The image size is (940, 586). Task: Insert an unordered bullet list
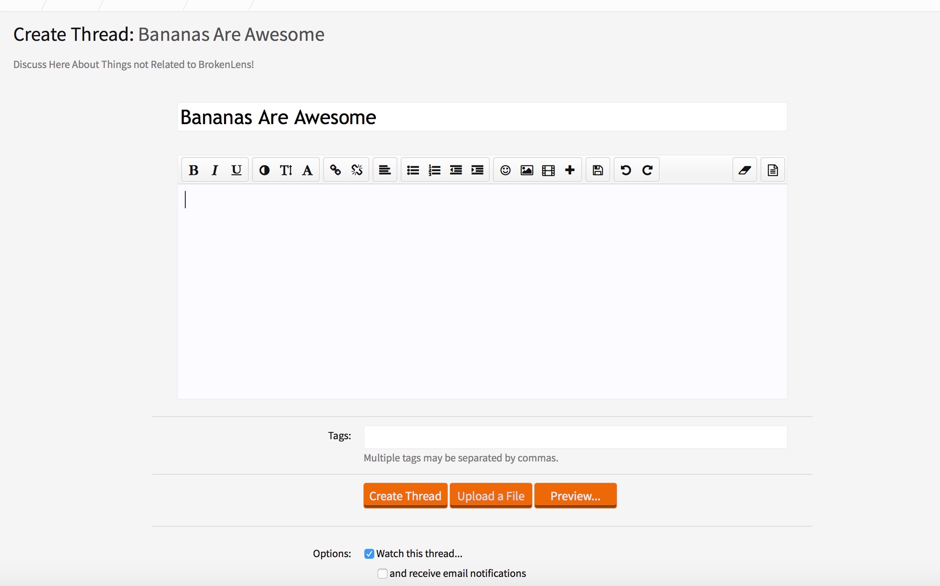[x=413, y=170]
